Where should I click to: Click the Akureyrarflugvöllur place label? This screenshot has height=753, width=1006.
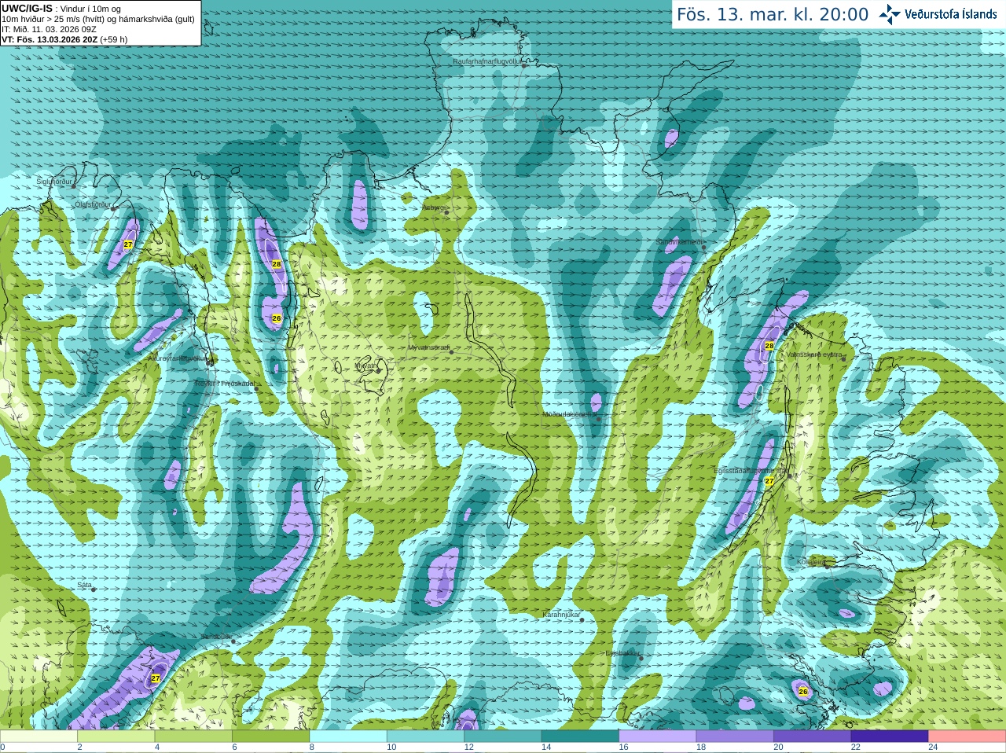178,358
